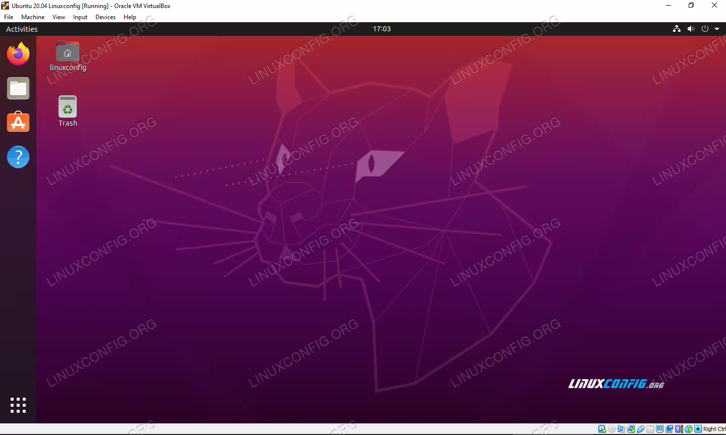Screen dimensions: 726x435
Task: Open the Activities overview
Action: (x=22, y=29)
